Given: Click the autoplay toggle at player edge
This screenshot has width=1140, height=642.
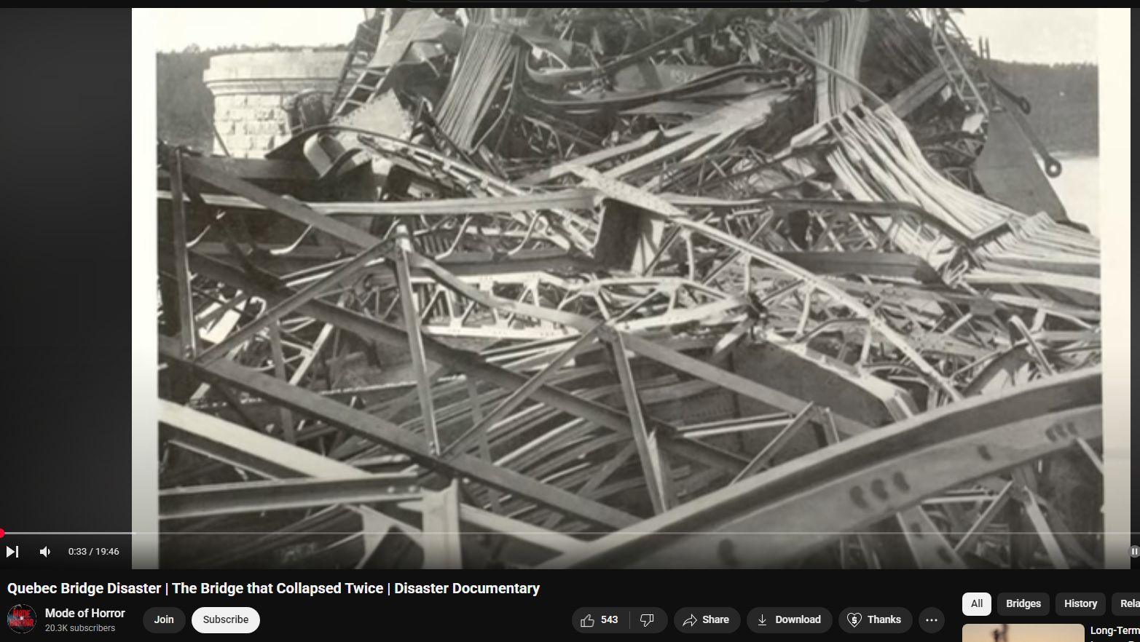Looking at the screenshot, I should pos(1133,552).
